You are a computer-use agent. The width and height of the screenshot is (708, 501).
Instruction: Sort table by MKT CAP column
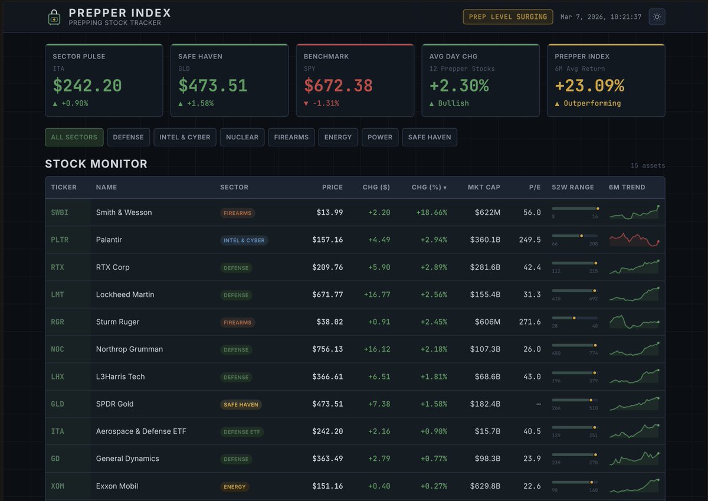[484, 188]
